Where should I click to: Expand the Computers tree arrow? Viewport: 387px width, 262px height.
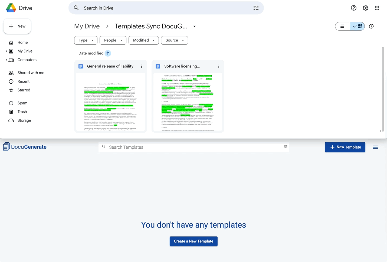point(7,60)
